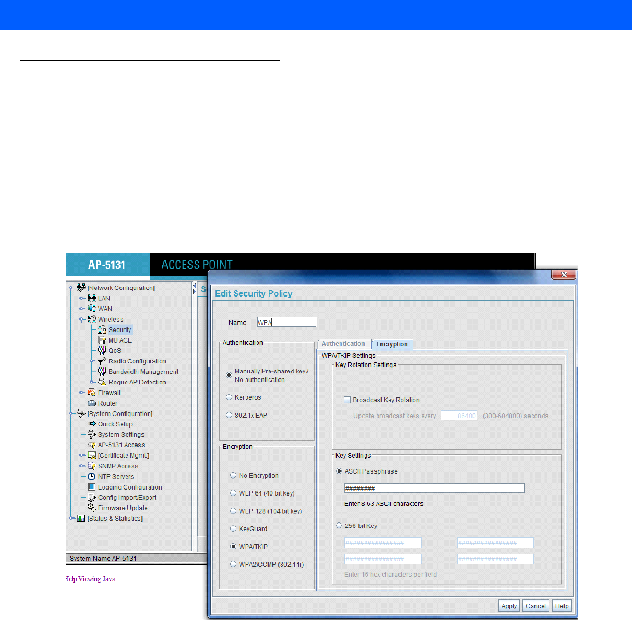The image size is (632, 620).
Task: Click the LAN network icon
Action: tap(92, 298)
